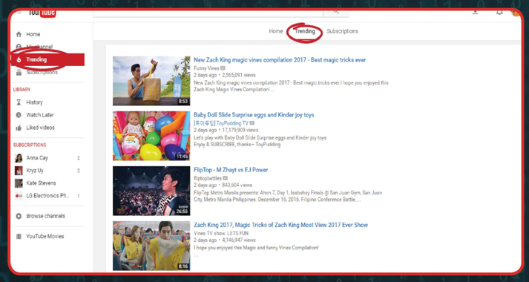Click the Browse channels plus icon

click(19, 216)
